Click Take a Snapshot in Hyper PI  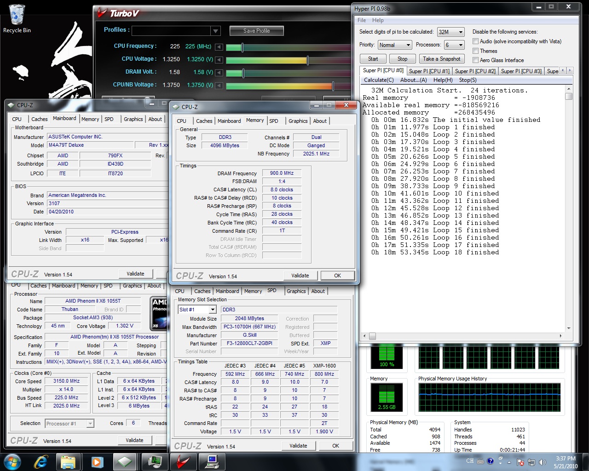coord(441,59)
